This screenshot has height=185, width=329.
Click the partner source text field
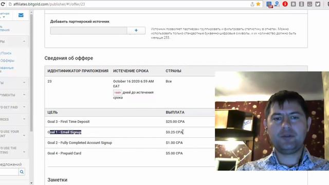[x=88, y=31]
